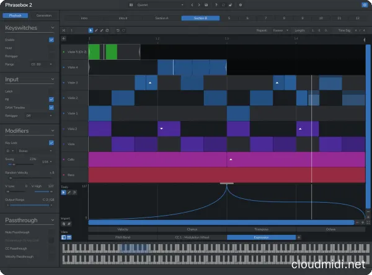Switch to the Generation tab

pyautogui.click(x=43, y=15)
